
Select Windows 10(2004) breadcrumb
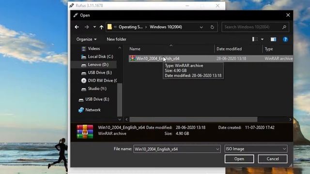pos(166,27)
